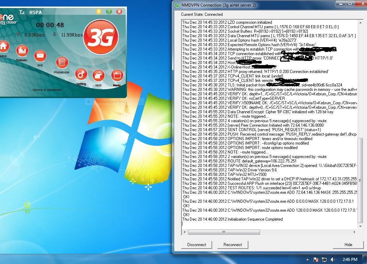Hide the NMDVPN connection window

point(348,245)
